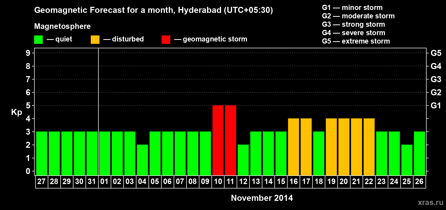Click the green bar for day 31
Viewport: 446px width, 210px height.
point(92,153)
